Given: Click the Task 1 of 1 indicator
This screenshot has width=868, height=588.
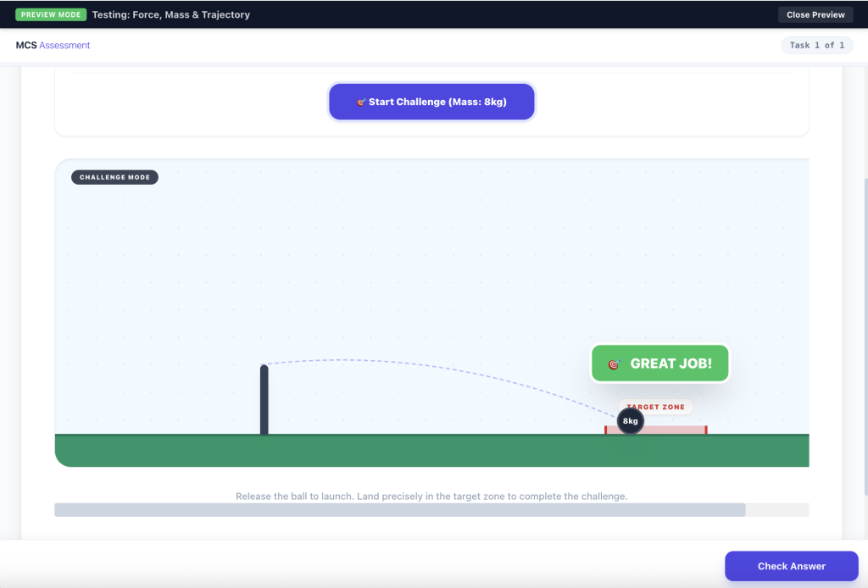Looking at the screenshot, I should tap(816, 45).
